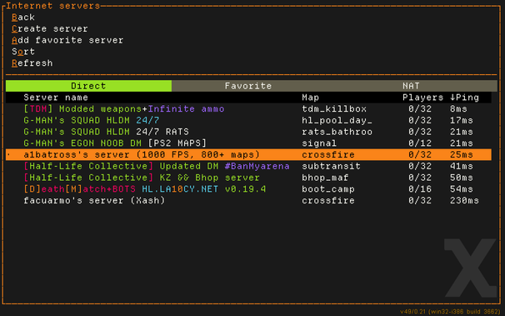Click the 54ms ping value
The image size is (505, 316).
point(462,189)
